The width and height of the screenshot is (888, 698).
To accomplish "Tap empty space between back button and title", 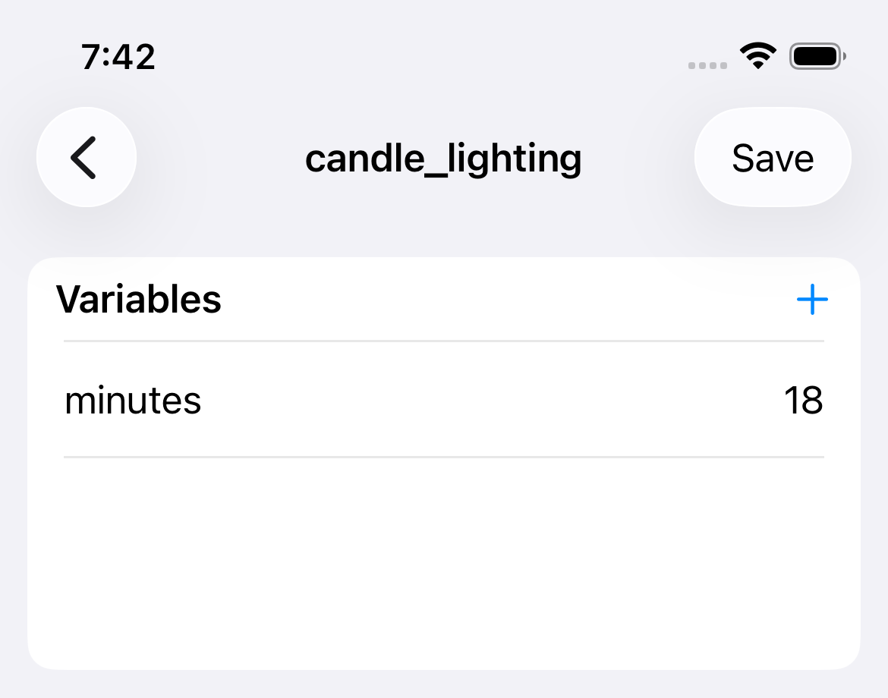I will coord(220,158).
